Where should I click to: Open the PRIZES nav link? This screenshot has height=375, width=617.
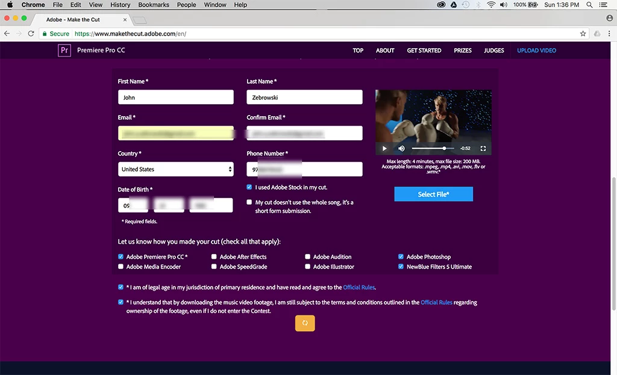463,51
